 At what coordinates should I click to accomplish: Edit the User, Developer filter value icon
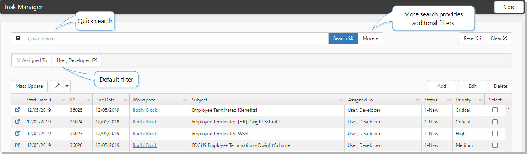(x=94, y=60)
